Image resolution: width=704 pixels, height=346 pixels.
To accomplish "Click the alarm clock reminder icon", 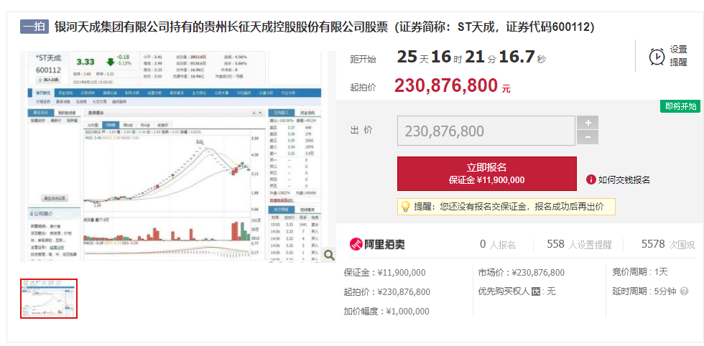I will (657, 57).
